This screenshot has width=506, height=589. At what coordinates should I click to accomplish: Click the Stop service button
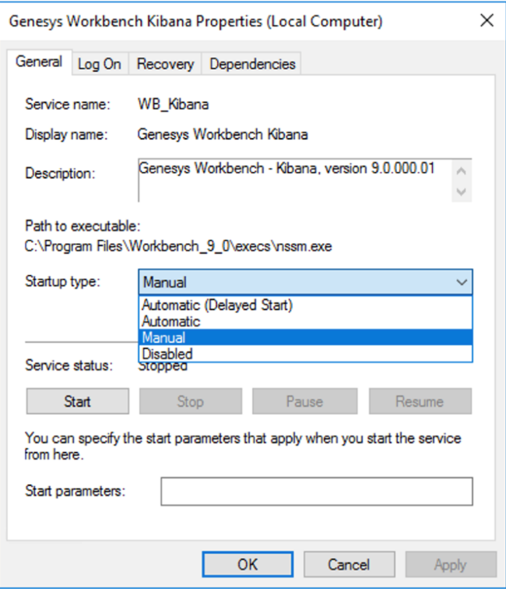(x=190, y=402)
